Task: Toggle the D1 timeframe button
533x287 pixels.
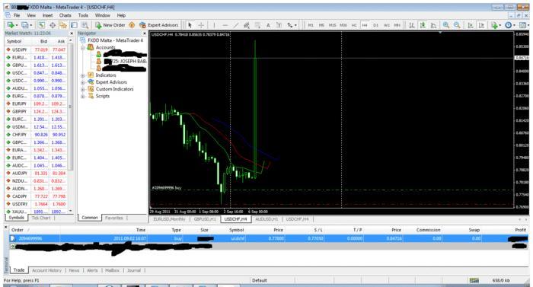Action: point(375,25)
